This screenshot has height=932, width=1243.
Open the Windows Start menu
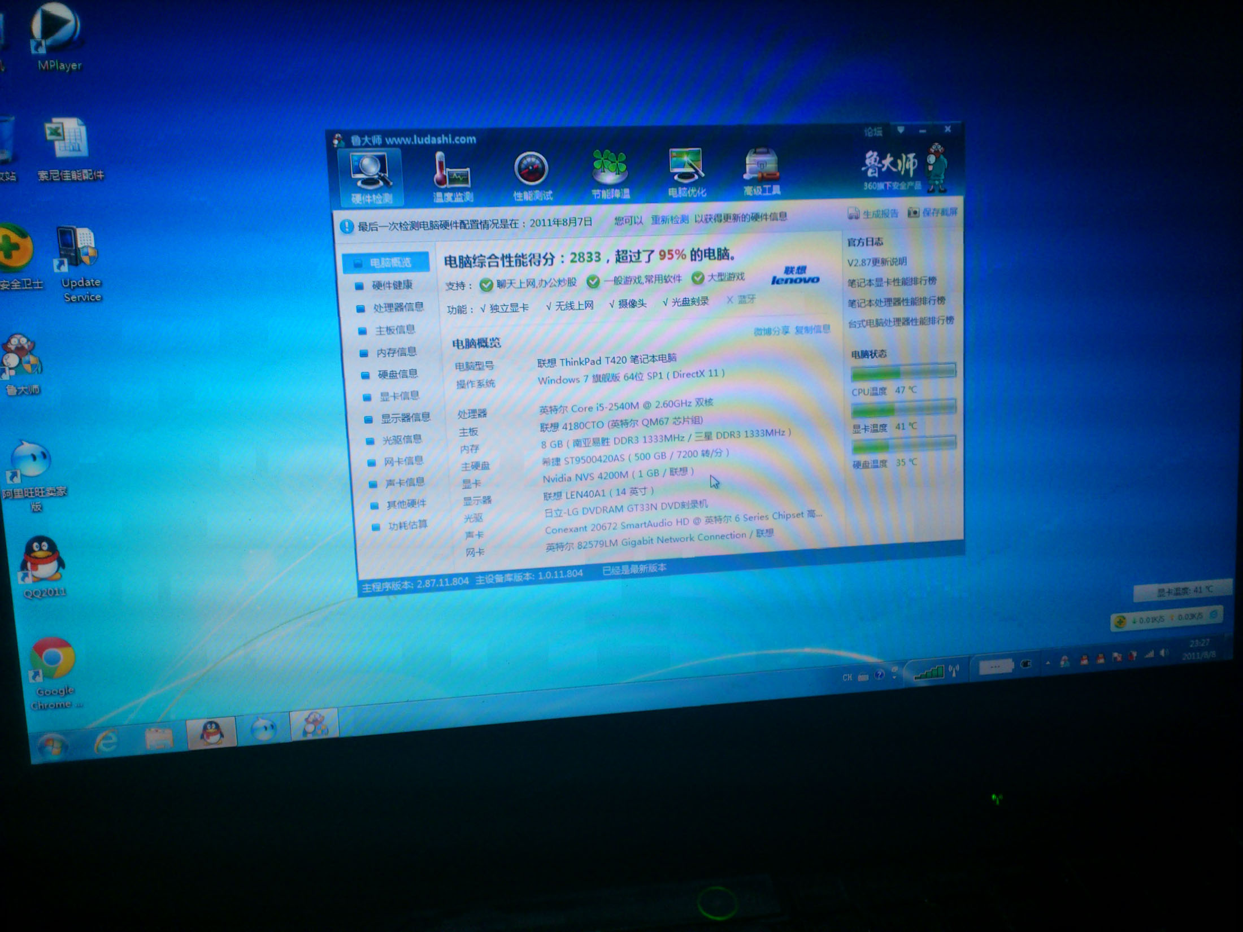(53, 746)
